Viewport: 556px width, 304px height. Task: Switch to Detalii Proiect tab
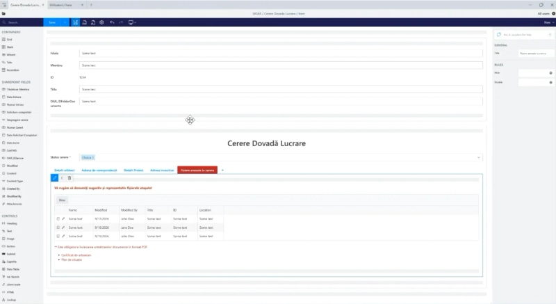(133, 170)
